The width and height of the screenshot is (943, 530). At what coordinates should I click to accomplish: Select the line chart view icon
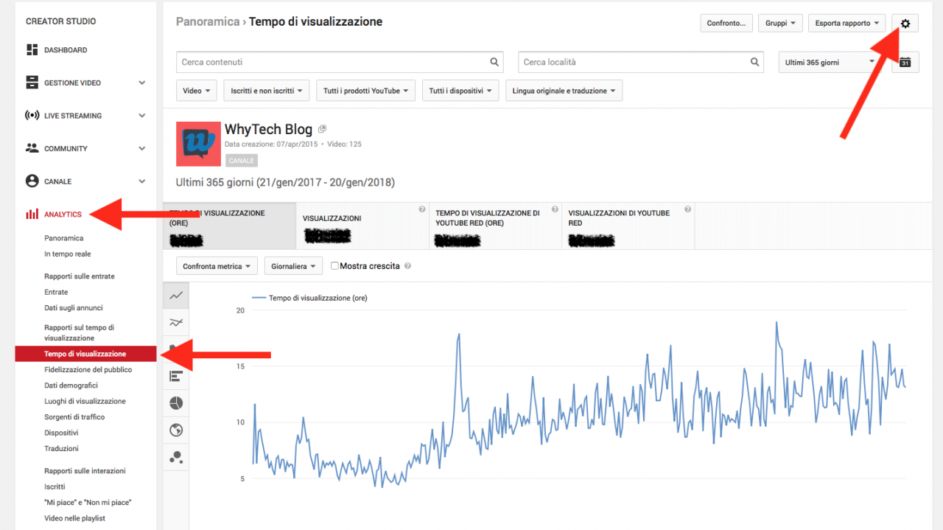(176, 296)
